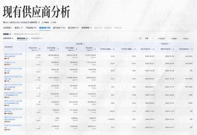Sort by 供应总次数 column

tap(40, 49)
